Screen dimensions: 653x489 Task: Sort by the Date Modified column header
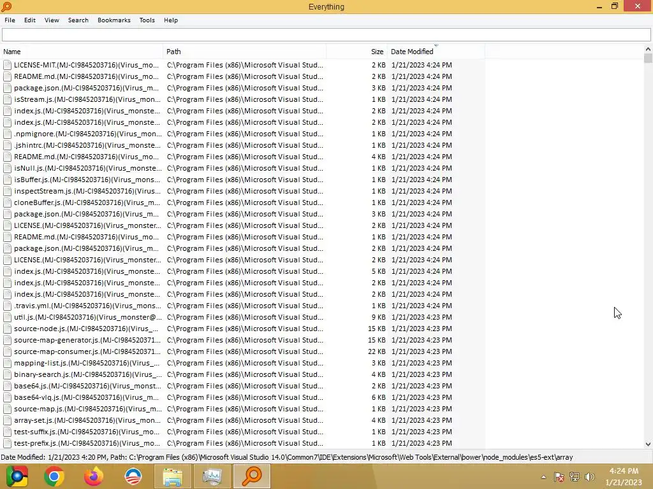(436, 52)
